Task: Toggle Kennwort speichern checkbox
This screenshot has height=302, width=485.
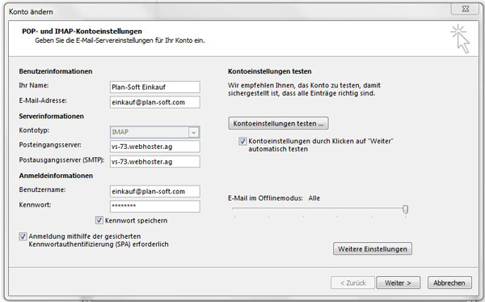Action: click(x=99, y=220)
